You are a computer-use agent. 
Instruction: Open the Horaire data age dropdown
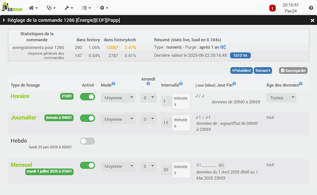281,98
